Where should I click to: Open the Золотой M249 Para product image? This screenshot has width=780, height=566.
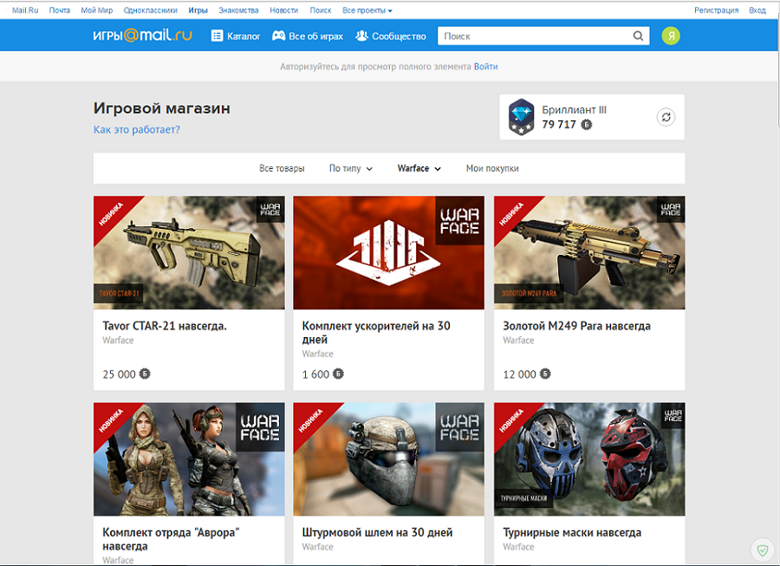(x=589, y=252)
